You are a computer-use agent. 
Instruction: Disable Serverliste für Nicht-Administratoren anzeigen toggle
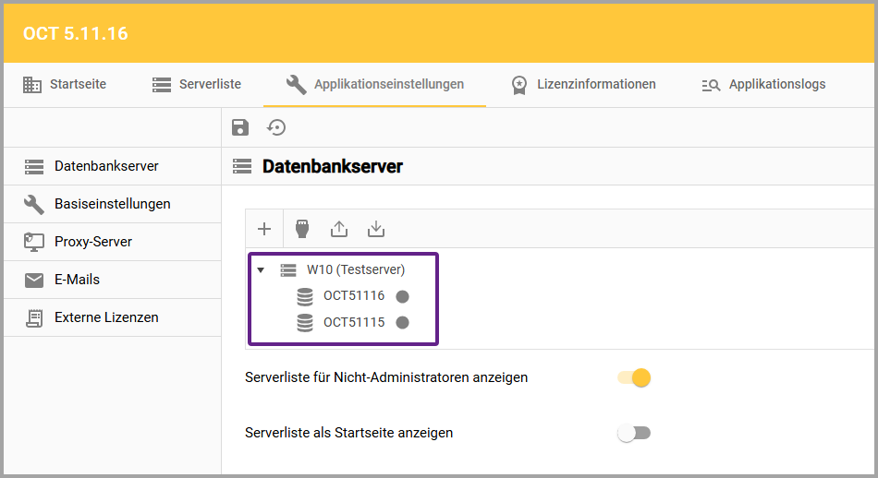(x=635, y=377)
